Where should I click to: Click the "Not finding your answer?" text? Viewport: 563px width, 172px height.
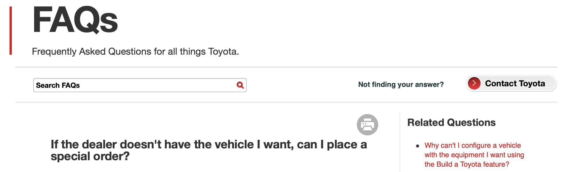point(401,85)
